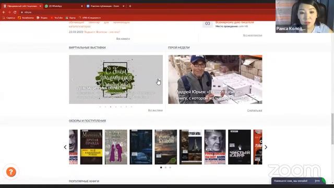This screenshot has height=188, width=334.
Task: Open the Некрасов portrait book cover
Action: [215, 147]
